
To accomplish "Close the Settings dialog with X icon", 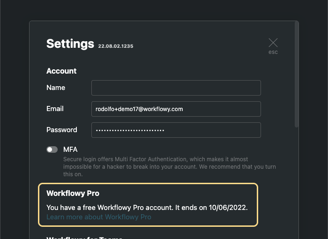I will point(273,43).
